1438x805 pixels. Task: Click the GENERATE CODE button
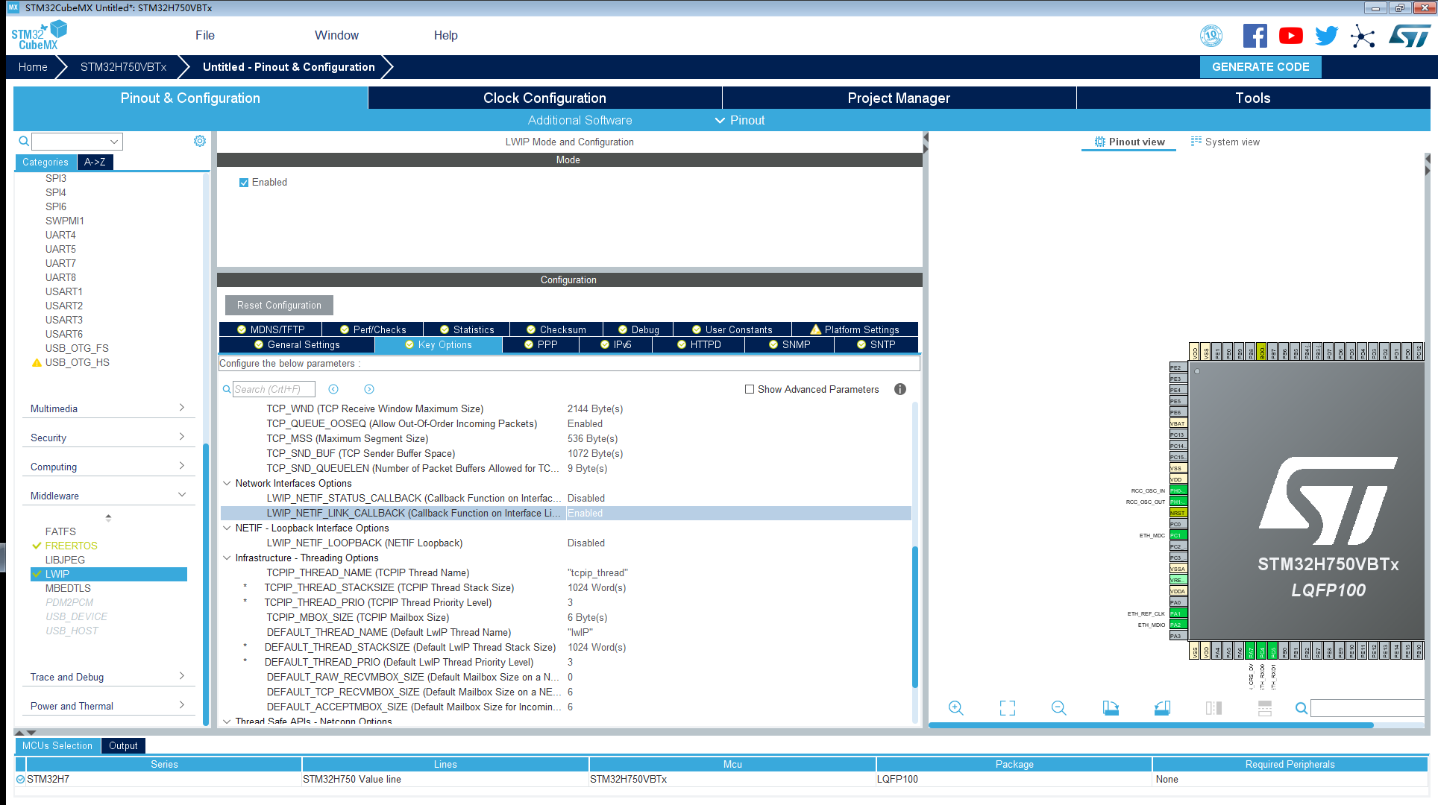coord(1260,67)
